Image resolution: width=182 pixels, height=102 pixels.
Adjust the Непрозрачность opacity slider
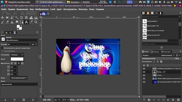click(x=161, y=59)
